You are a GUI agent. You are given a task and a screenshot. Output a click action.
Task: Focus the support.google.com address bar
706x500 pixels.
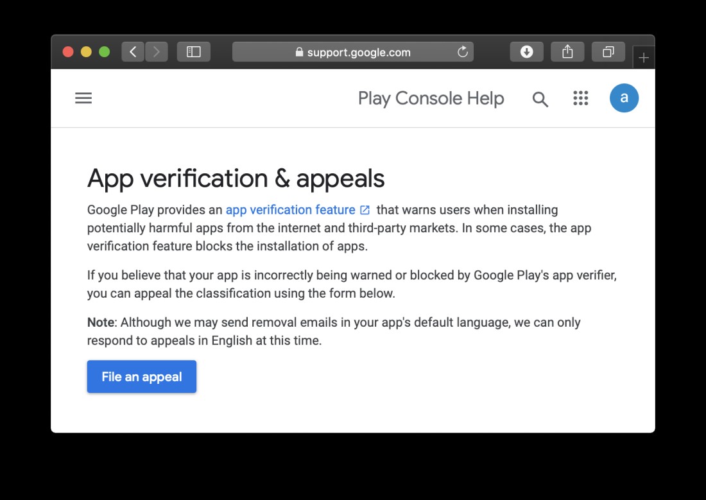pyautogui.click(x=352, y=52)
